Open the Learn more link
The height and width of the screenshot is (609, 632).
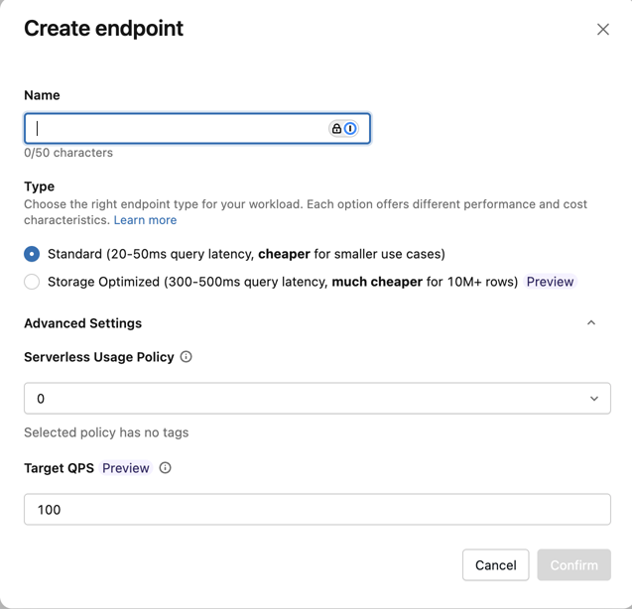(145, 220)
